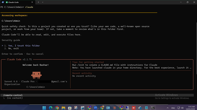The image size is (197, 110).
Task: Expand the new tab profile dropdown
Action: tap(43, 2)
